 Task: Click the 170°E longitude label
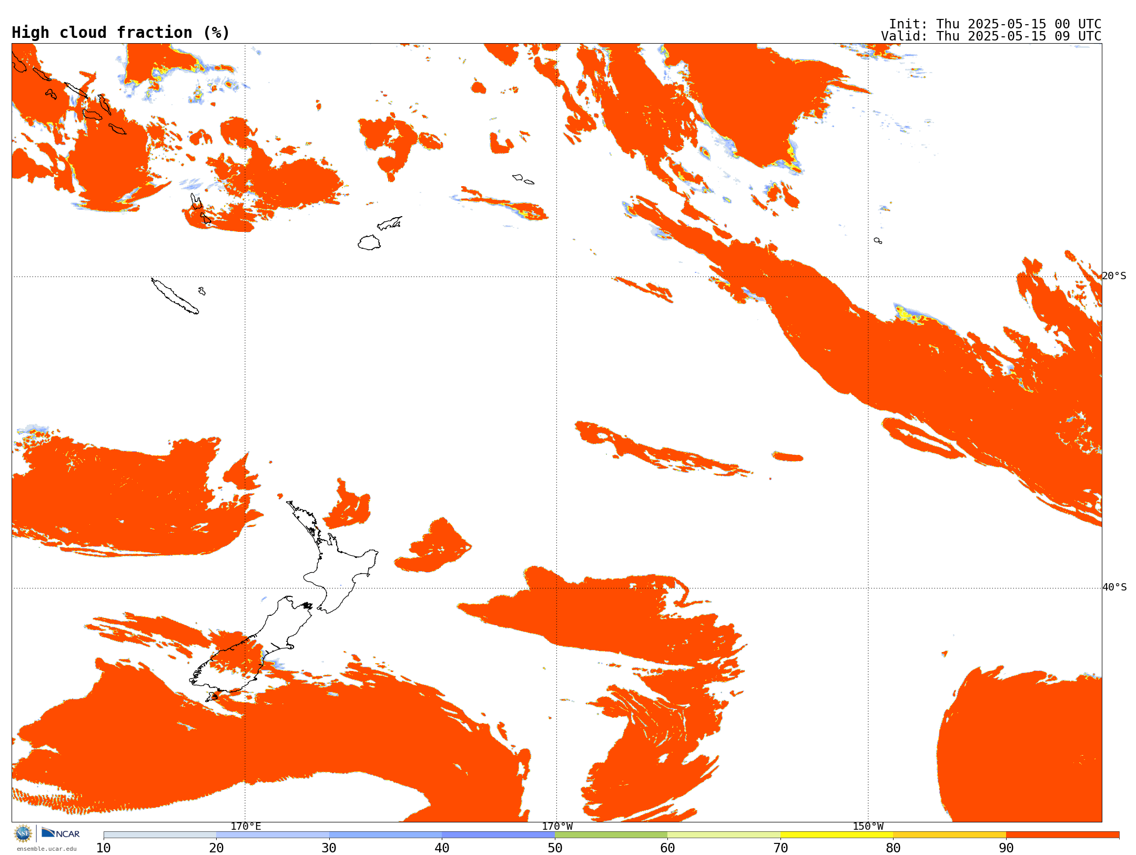tap(246, 826)
